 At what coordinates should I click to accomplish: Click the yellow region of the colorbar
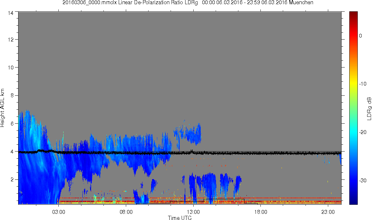click(x=353, y=83)
